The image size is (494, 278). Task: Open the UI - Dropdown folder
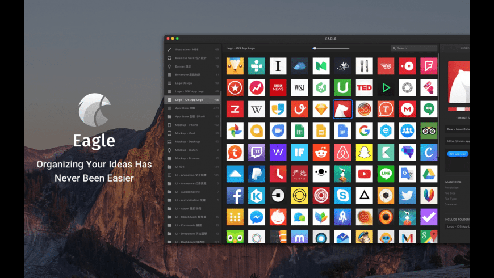[192, 234]
